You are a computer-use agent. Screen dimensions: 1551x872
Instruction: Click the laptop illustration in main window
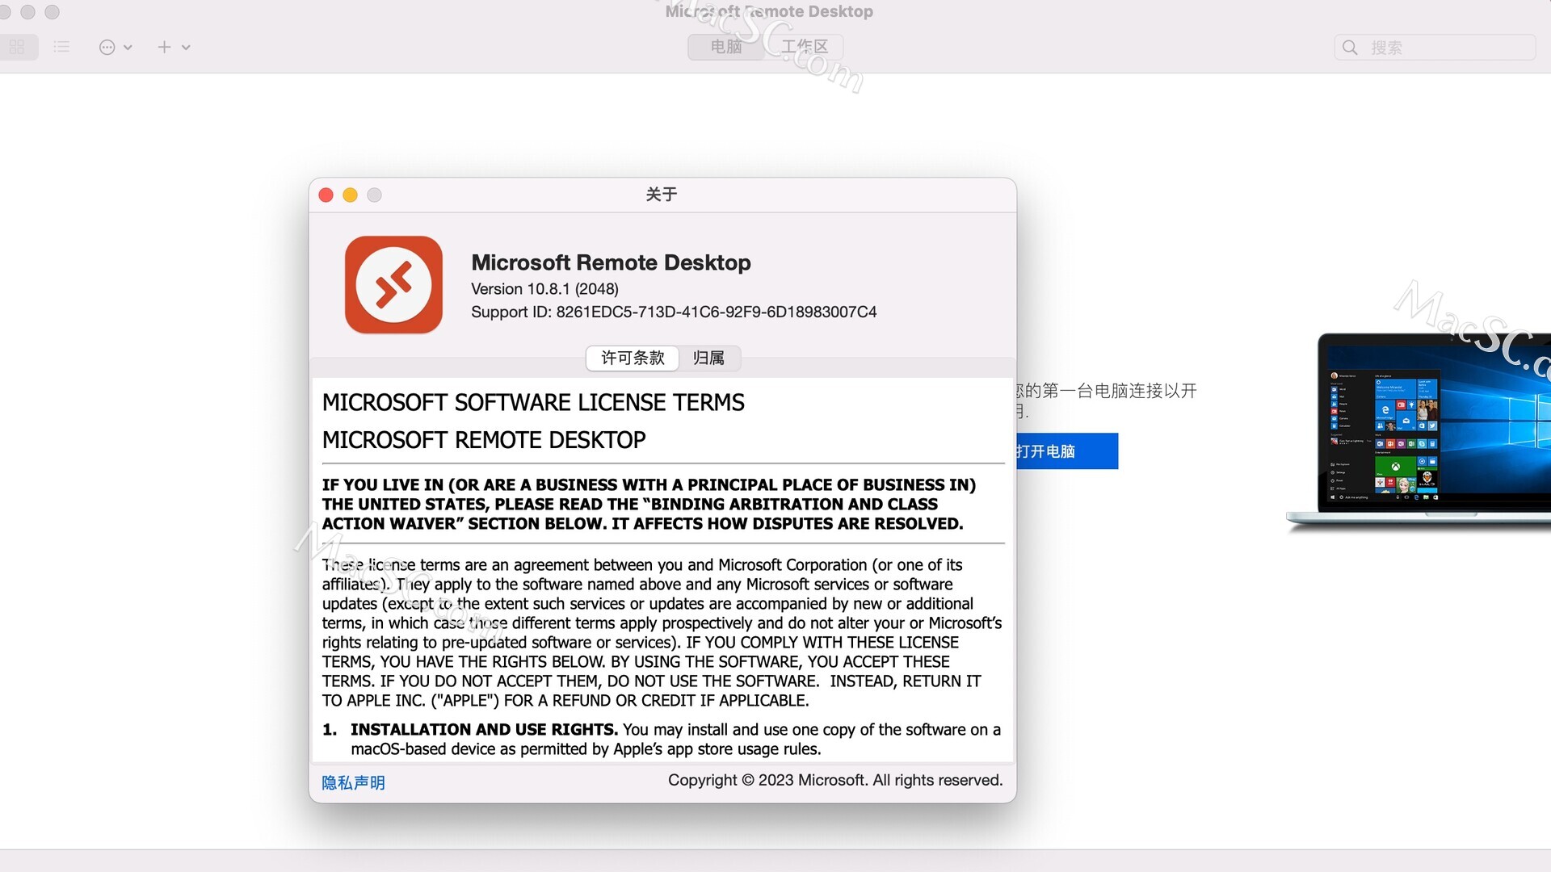pos(1419,432)
